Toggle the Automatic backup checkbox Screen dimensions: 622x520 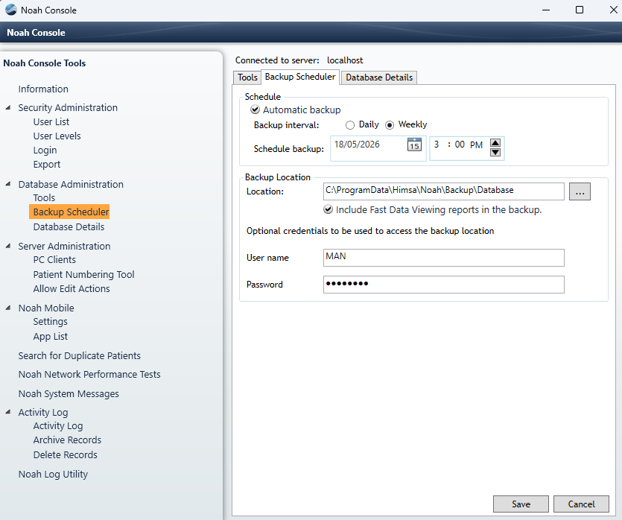tap(255, 110)
